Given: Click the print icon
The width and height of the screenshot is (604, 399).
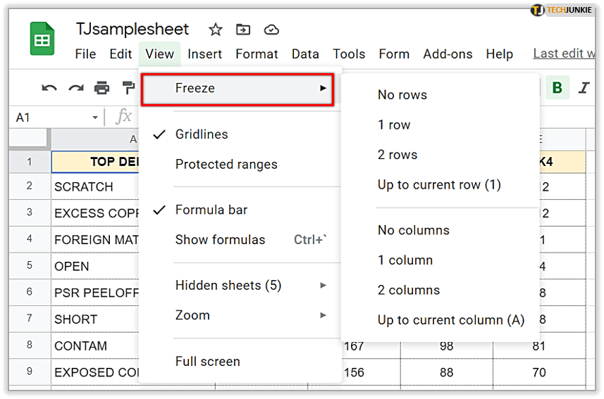Looking at the screenshot, I should tap(102, 88).
